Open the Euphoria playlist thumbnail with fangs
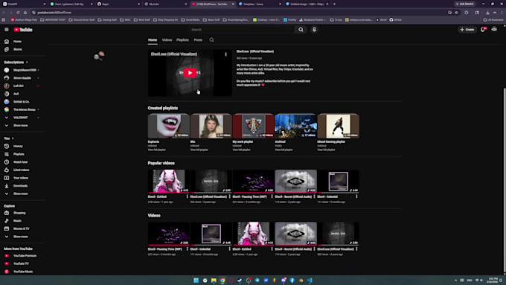The width and height of the screenshot is (506, 285). (x=169, y=126)
